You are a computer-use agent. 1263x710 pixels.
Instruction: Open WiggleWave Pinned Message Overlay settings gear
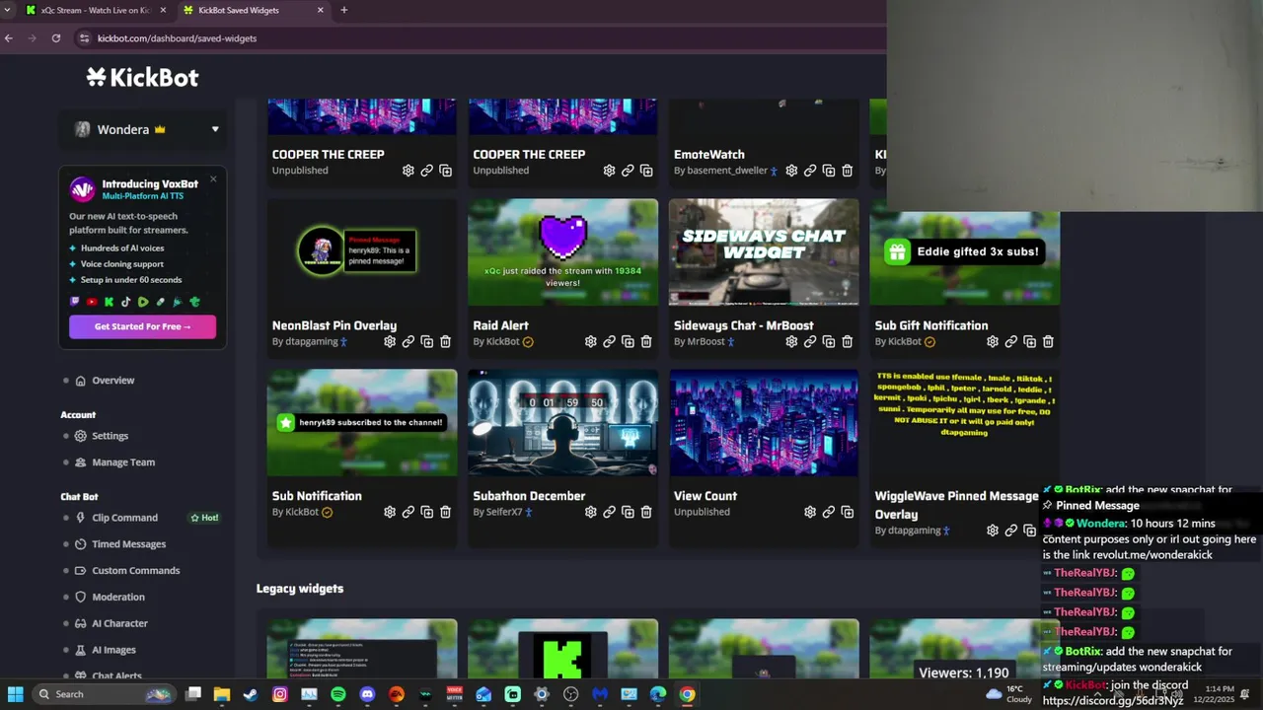pyautogui.click(x=993, y=531)
